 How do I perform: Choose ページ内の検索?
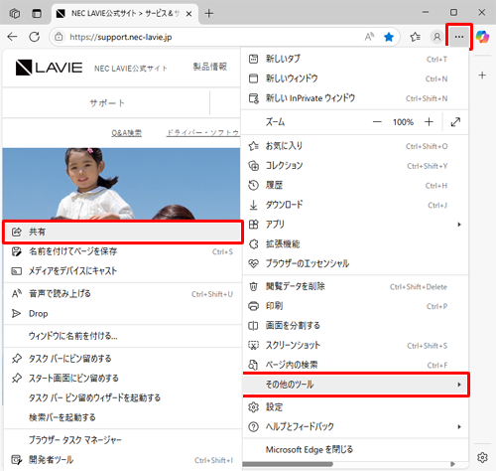click(355, 365)
